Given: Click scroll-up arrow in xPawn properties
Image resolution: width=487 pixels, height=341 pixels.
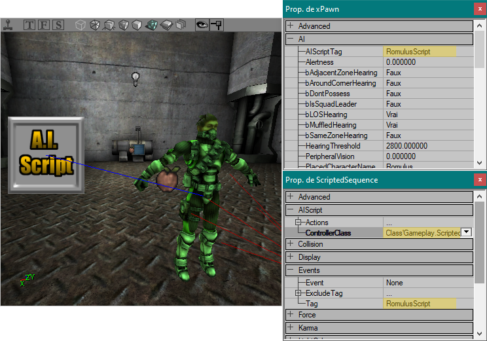Looking at the screenshot, I should click(x=480, y=26).
